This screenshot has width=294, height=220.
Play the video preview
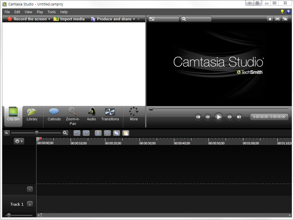218,117
